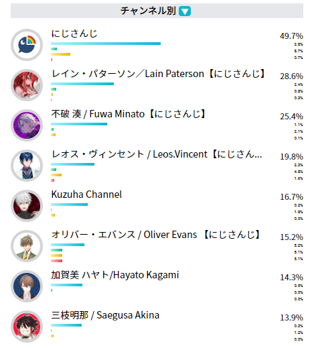
Task: Open the レイン・パターソン／Lain Paterson channel link
Action: click(158, 74)
